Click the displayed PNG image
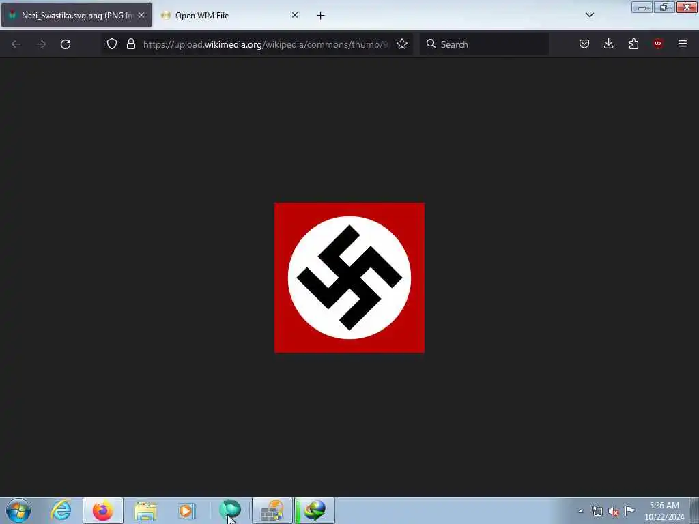The image size is (699, 524). (x=349, y=278)
